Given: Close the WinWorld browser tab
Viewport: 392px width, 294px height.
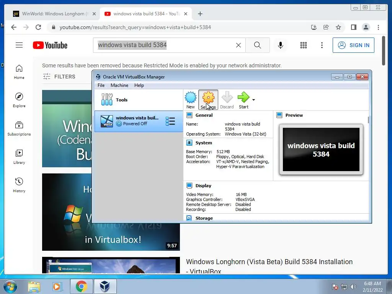Looking at the screenshot, I should [94, 14].
